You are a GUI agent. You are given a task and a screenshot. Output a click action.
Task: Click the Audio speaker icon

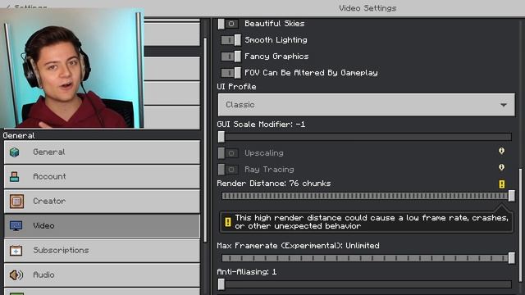coord(16,275)
